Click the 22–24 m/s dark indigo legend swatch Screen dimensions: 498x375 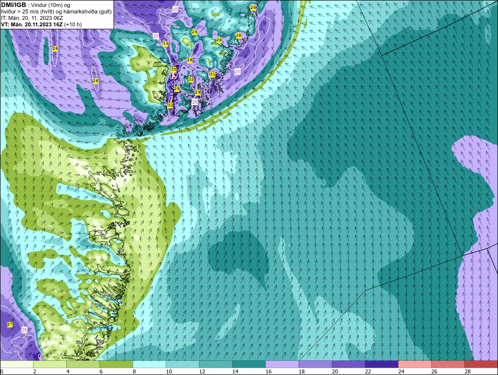[382, 364]
